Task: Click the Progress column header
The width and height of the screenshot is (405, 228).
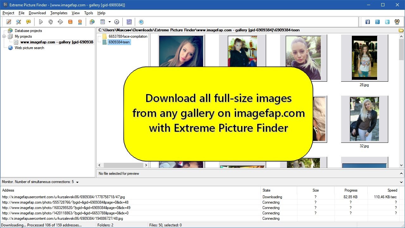Action: click(351, 190)
